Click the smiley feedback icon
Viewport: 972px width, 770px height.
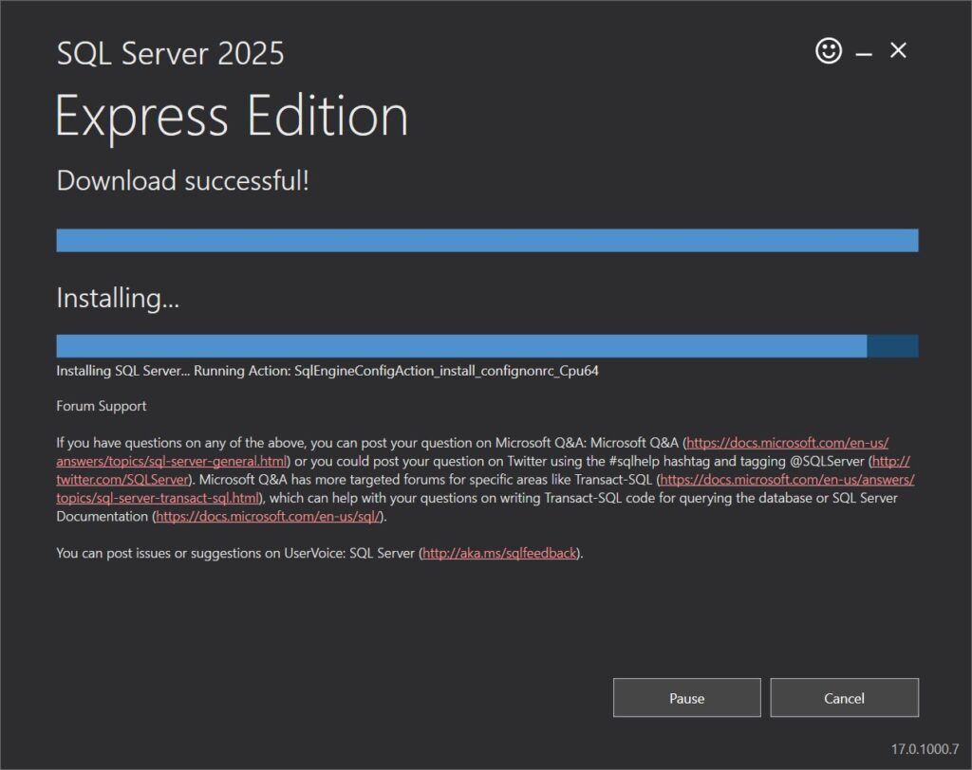[828, 51]
